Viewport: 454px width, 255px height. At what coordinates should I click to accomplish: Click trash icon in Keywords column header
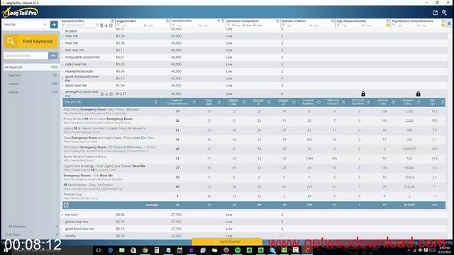coord(101,25)
